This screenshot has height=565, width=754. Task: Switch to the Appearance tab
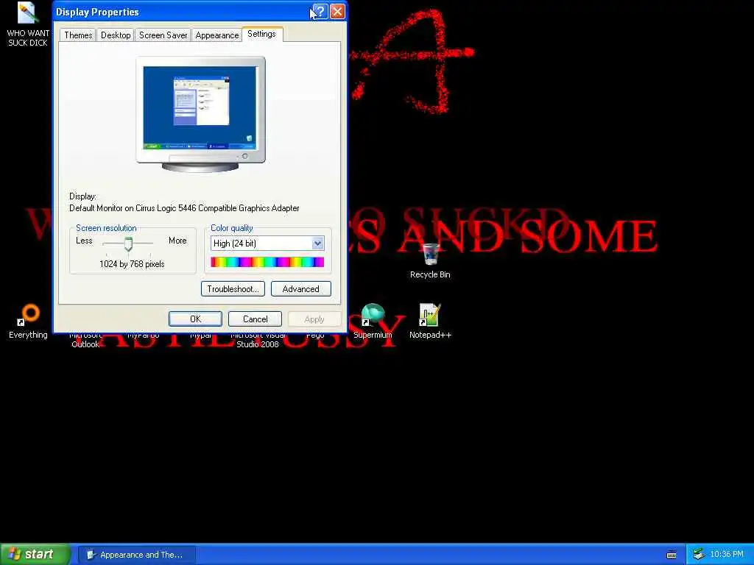coord(217,35)
